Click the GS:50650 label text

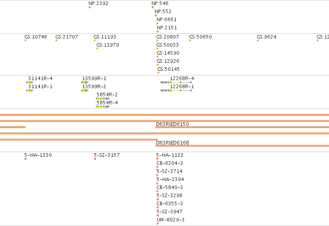point(200,37)
